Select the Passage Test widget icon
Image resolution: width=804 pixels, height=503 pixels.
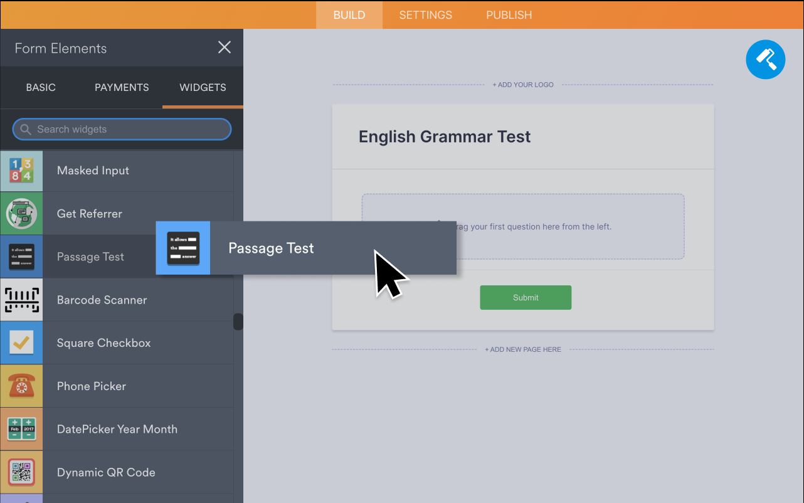click(x=21, y=256)
